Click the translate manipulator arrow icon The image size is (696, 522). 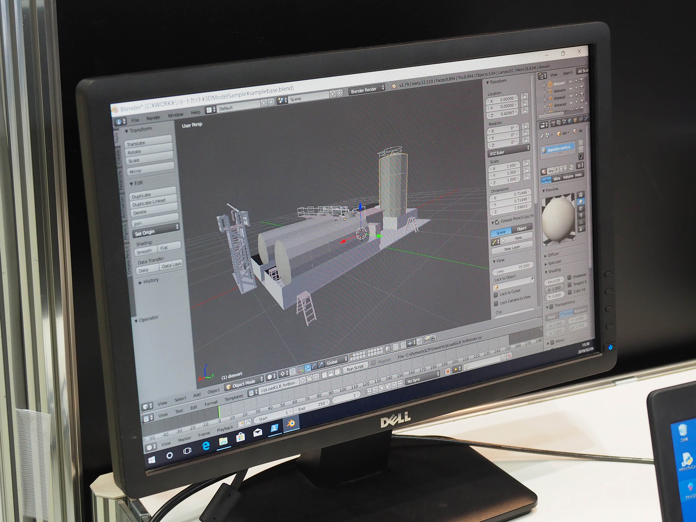click(x=307, y=368)
